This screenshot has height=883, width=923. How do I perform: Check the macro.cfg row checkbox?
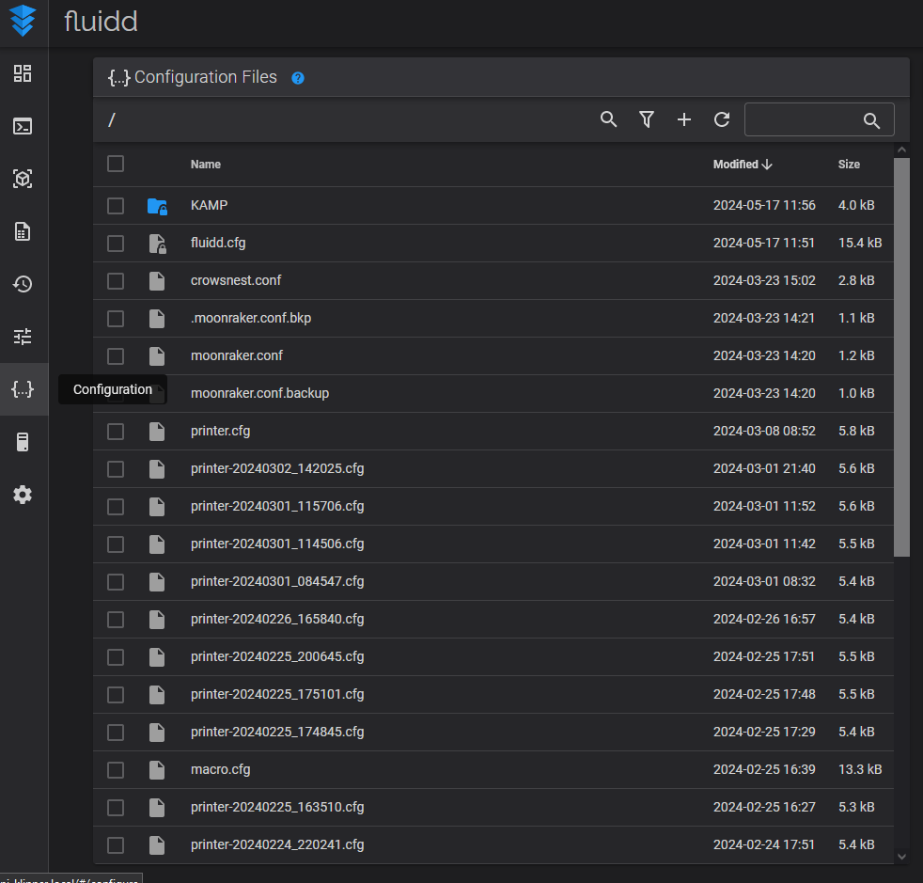click(x=116, y=770)
